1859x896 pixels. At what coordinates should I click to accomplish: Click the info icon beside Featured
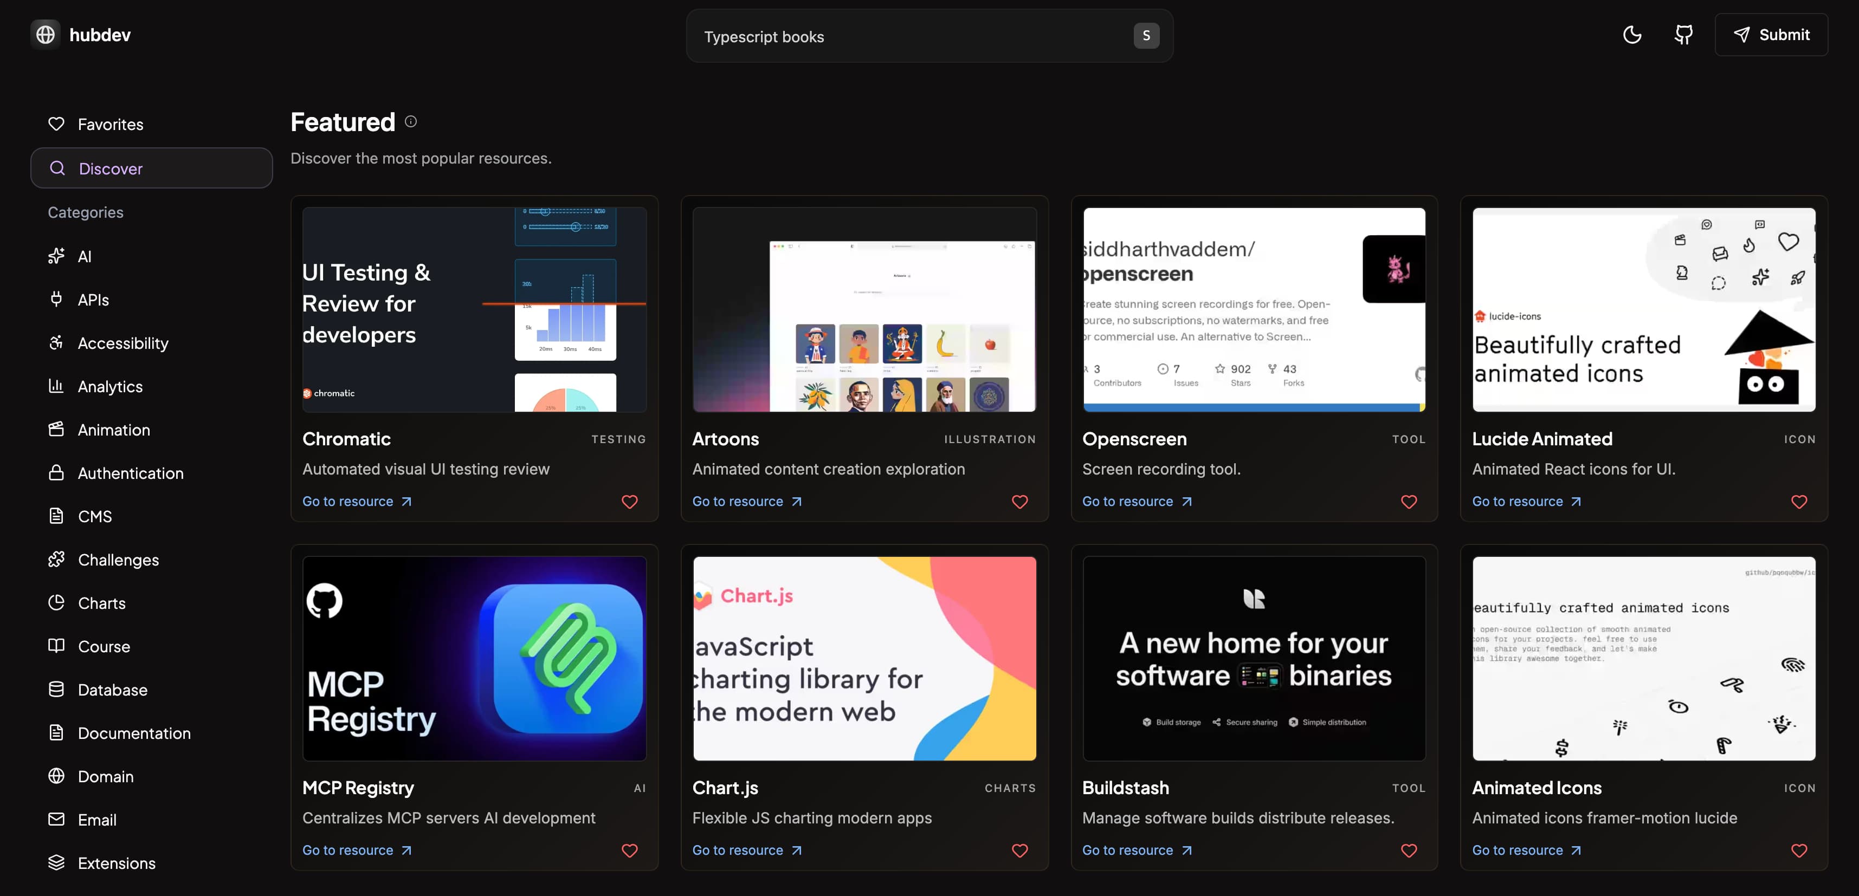pyautogui.click(x=411, y=121)
